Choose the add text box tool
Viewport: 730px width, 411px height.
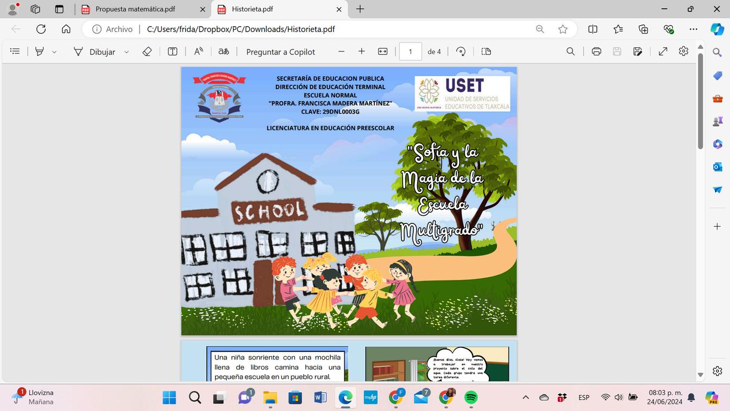pos(173,52)
